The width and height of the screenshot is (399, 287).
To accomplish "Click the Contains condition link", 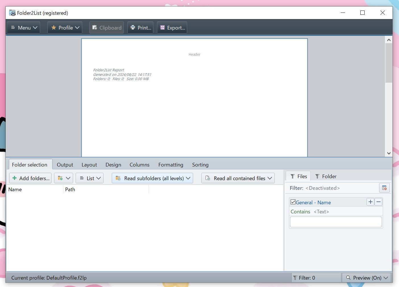I will coord(300,211).
